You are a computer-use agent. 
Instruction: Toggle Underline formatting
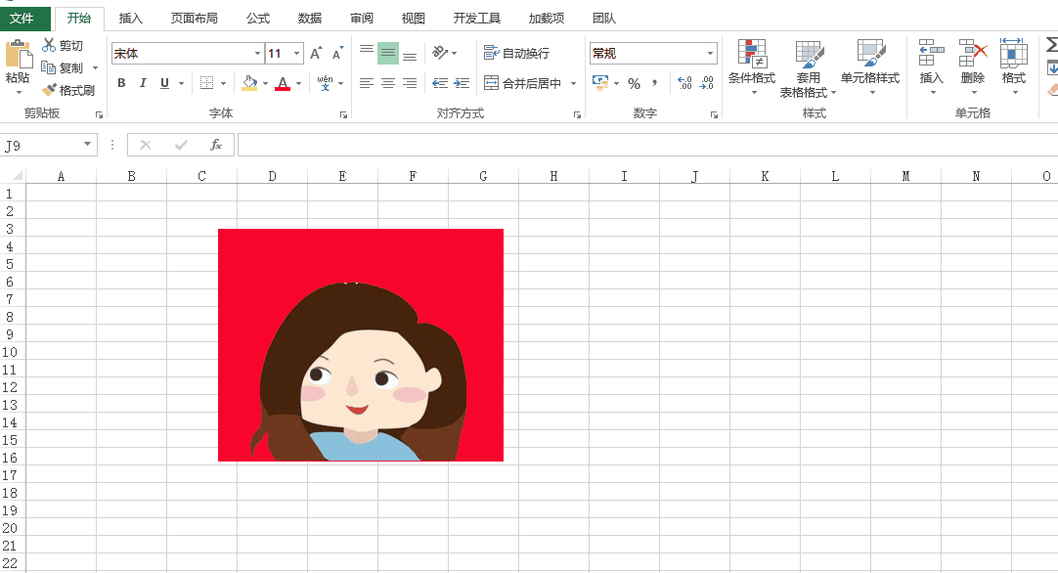point(164,83)
